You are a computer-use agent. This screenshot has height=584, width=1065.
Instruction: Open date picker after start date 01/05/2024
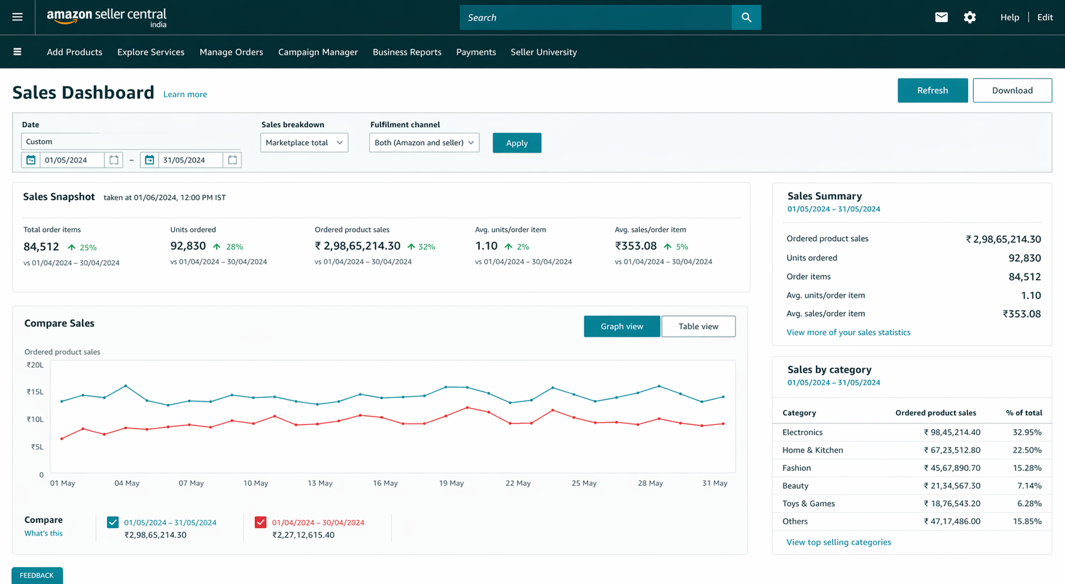[114, 160]
